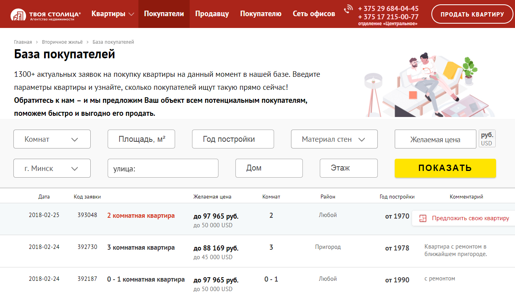Click the улица street input field
515x295 pixels.
coord(163,169)
